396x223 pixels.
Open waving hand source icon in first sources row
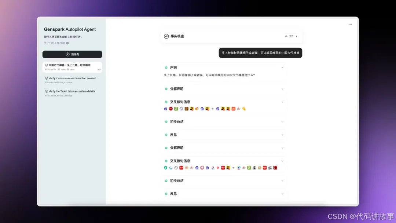click(x=244, y=109)
